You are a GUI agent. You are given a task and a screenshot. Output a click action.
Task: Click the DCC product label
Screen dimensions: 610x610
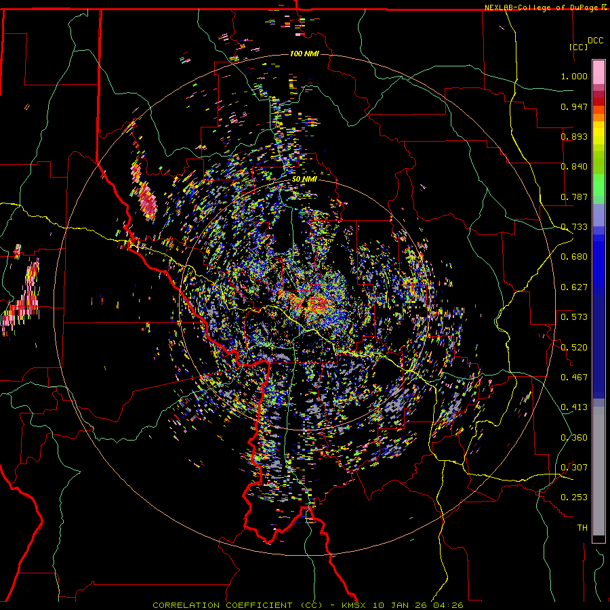click(595, 41)
